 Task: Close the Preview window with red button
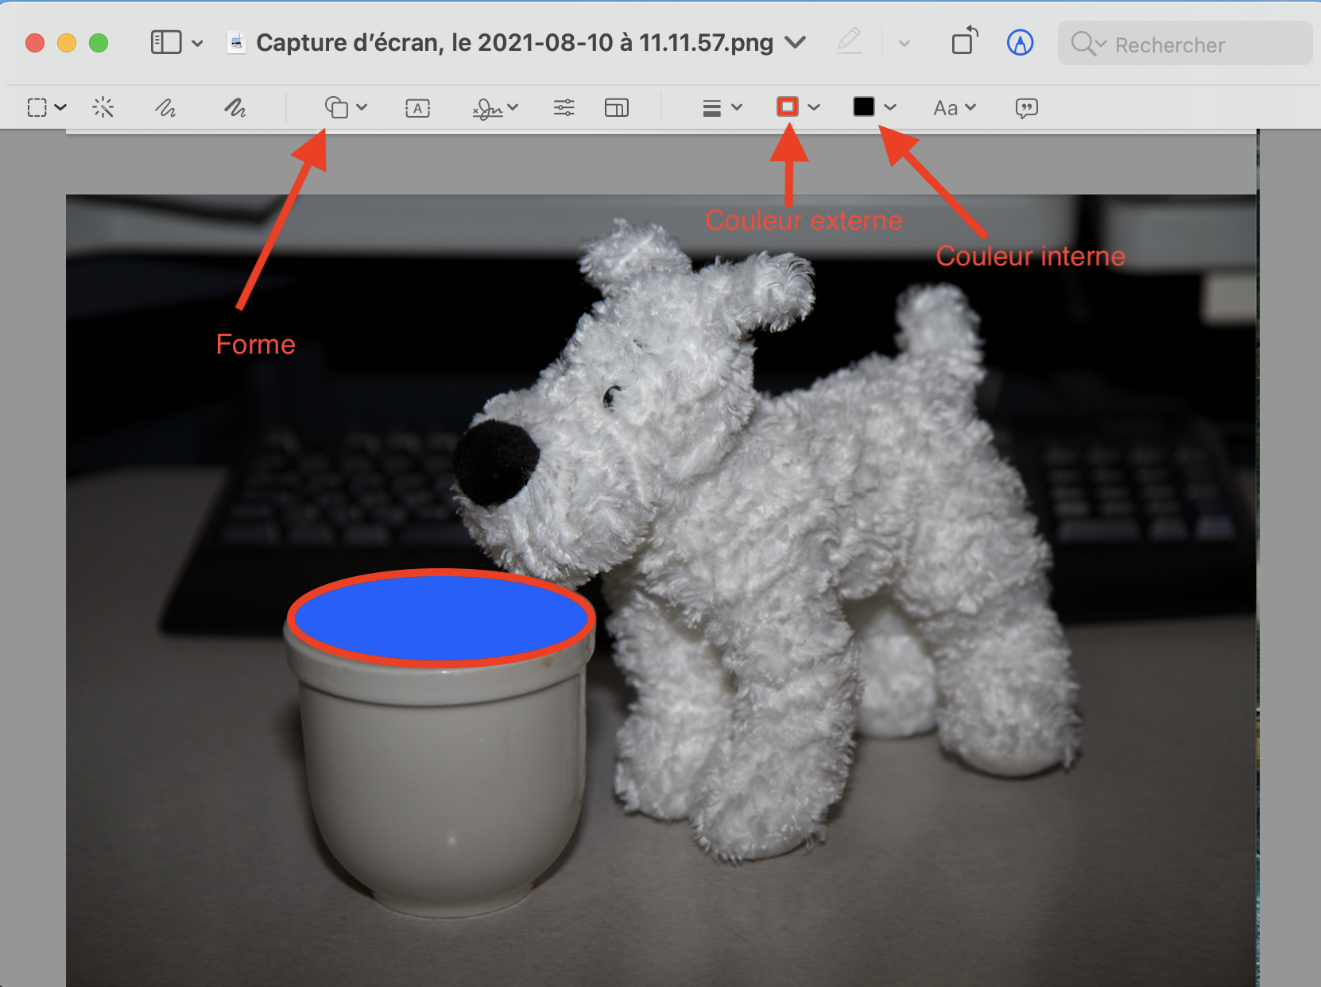35,43
